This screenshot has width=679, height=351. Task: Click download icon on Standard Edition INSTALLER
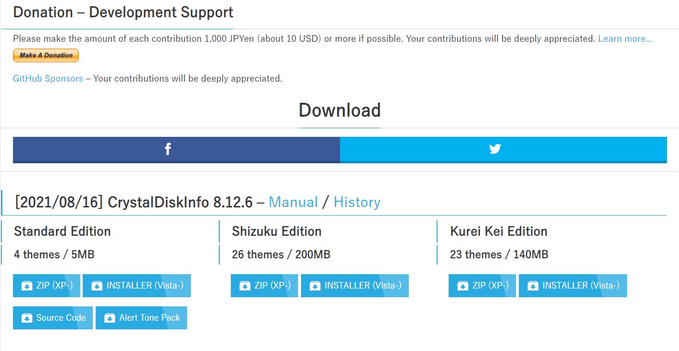pos(97,286)
